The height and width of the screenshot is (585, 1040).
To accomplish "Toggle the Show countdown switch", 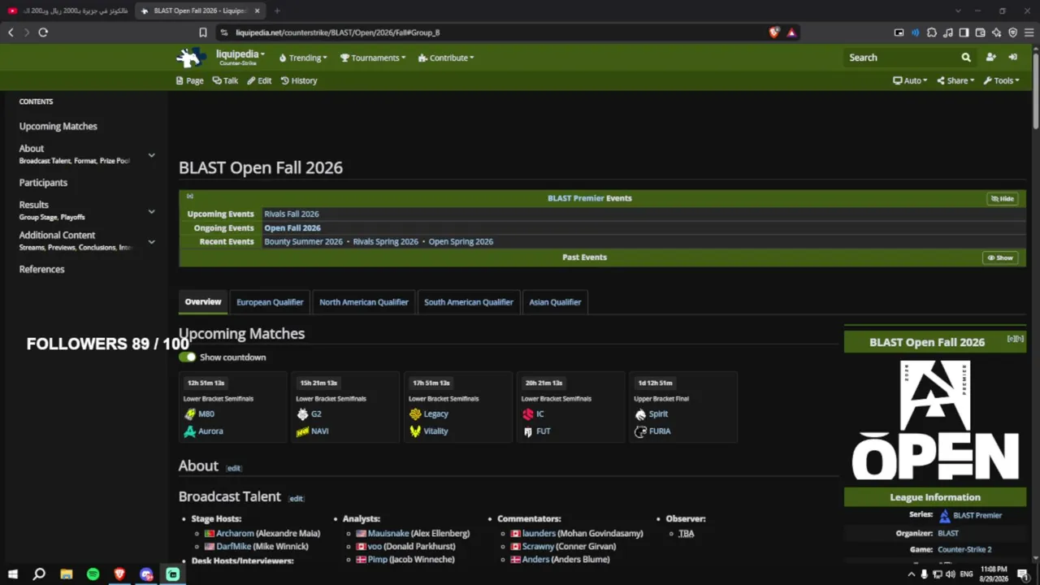I will 188,357.
